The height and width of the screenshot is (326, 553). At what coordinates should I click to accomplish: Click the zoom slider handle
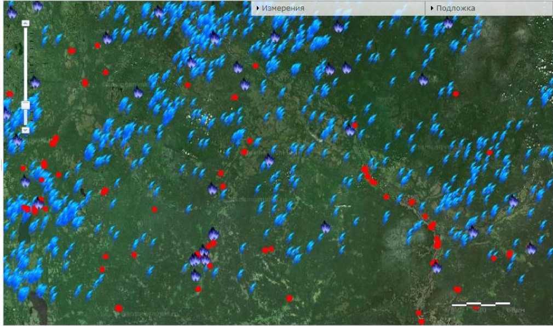point(25,105)
